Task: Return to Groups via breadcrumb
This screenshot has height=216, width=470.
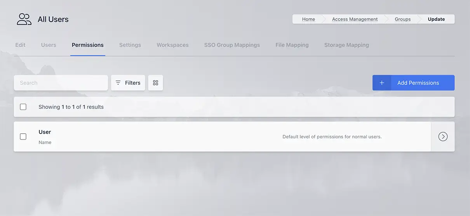Action: [x=402, y=19]
